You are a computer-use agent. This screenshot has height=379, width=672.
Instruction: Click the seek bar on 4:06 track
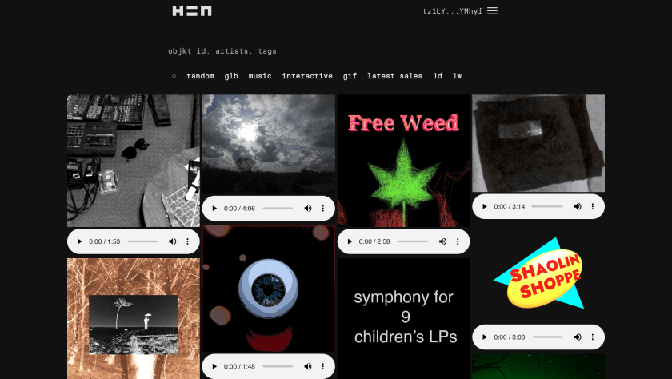pos(278,209)
